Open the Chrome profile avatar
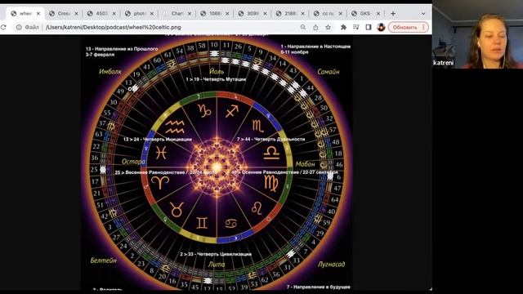Viewport: 523px width, 294px height. (x=381, y=27)
